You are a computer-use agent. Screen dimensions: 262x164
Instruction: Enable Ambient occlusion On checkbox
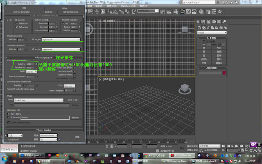[x=63, y=23]
